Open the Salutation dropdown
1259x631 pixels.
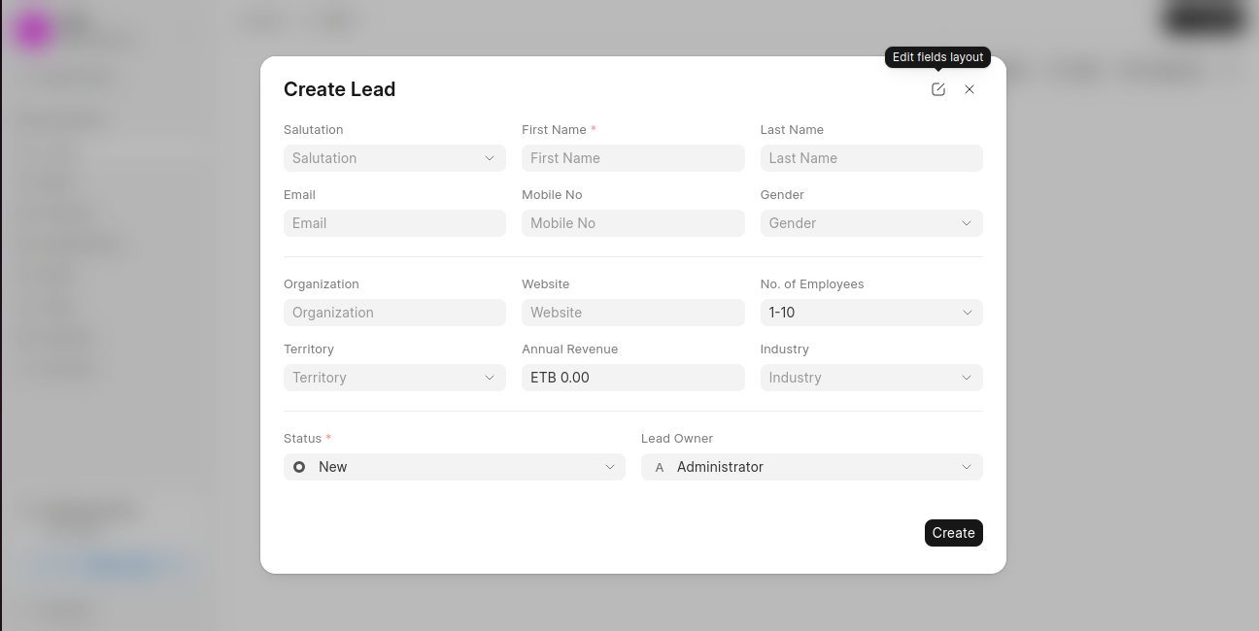pos(394,157)
